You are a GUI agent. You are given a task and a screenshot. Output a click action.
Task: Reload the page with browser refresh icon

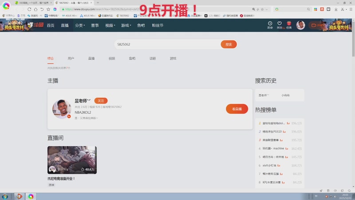point(29,9)
